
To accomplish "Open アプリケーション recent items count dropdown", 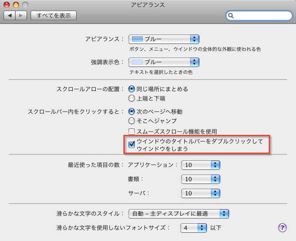I will click(x=201, y=165).
